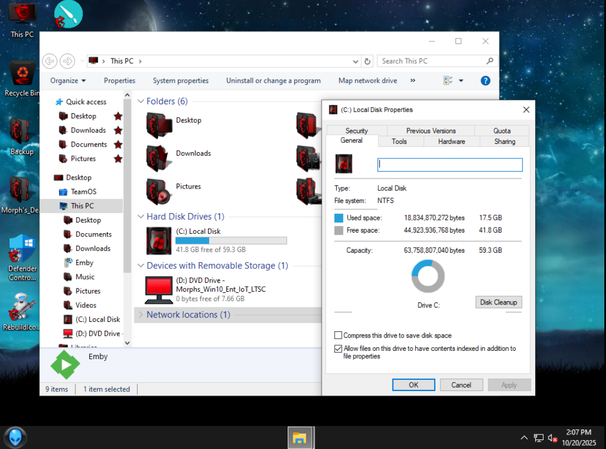Click the network tray icon

pyautogui.click(x=539, y=438)
